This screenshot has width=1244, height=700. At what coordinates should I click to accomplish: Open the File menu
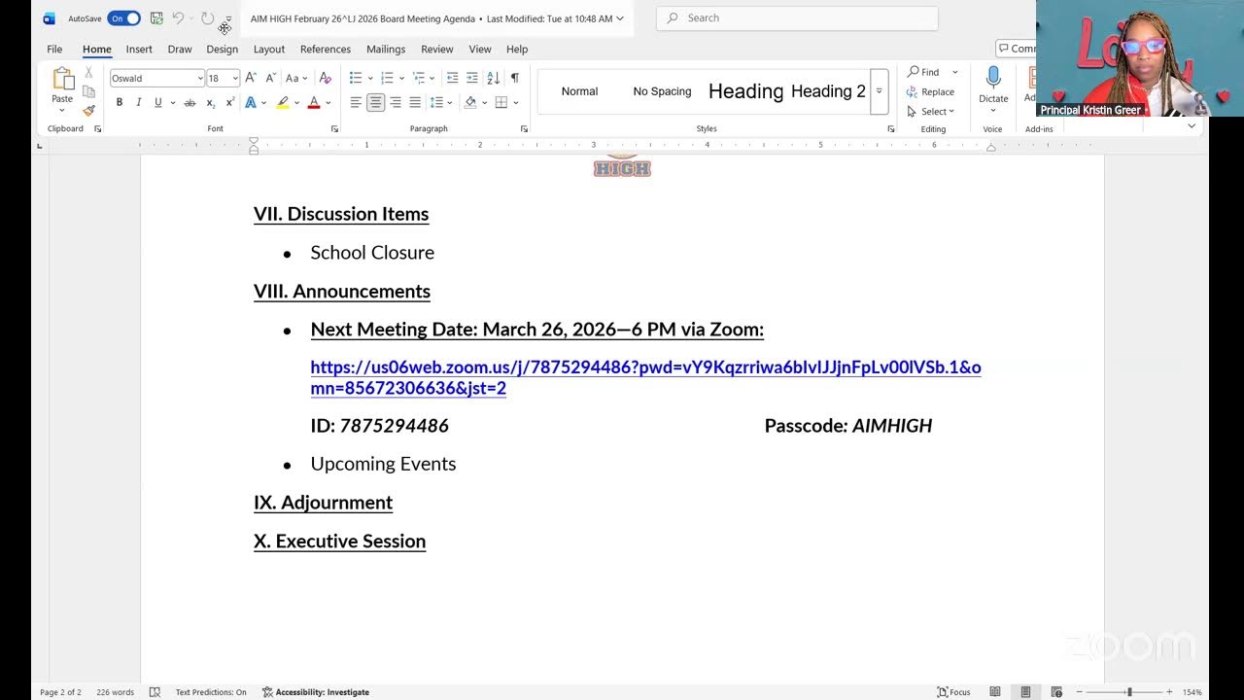[x=54, y=49]
